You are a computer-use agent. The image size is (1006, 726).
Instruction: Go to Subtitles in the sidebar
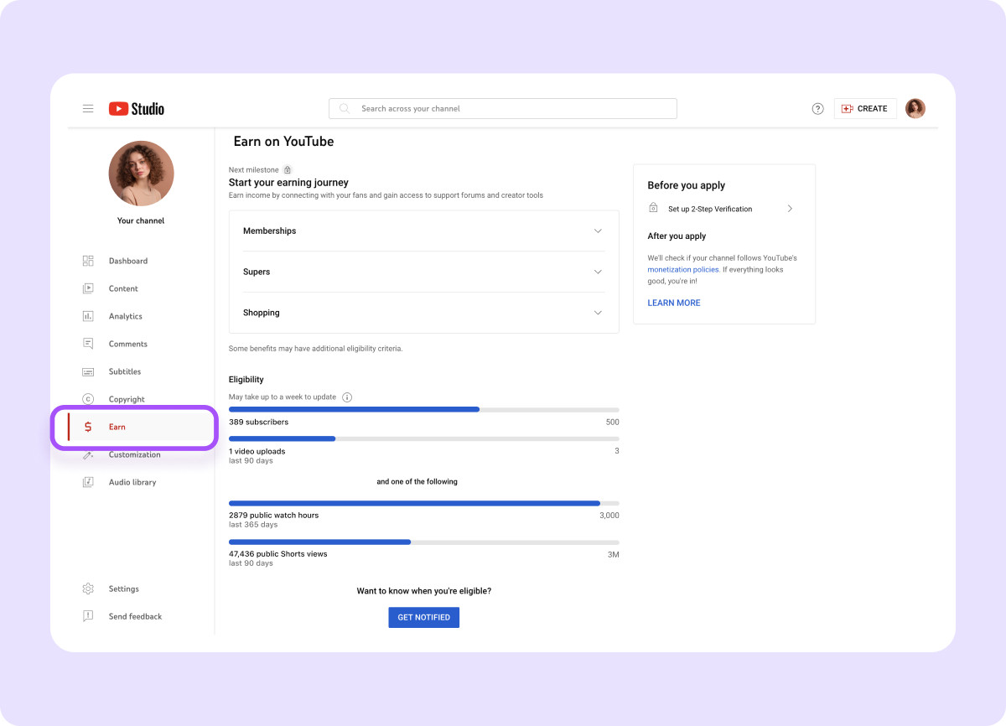pos(125,371)
